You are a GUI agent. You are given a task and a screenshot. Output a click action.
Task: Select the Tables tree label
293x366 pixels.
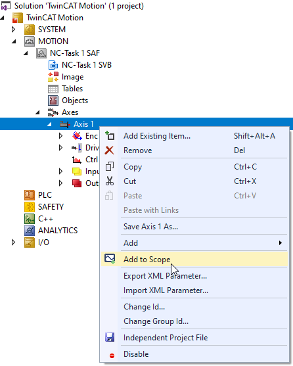[72, 89]
